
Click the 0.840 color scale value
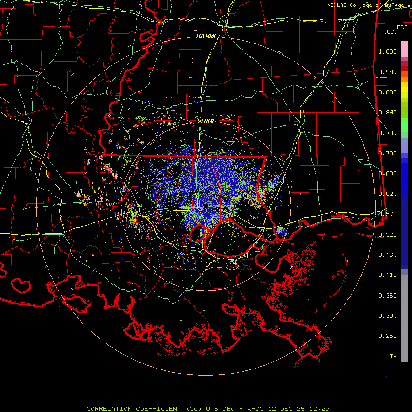coord(388,113)
